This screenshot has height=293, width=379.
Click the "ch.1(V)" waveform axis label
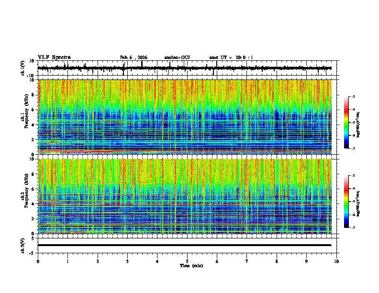[23, 68]
